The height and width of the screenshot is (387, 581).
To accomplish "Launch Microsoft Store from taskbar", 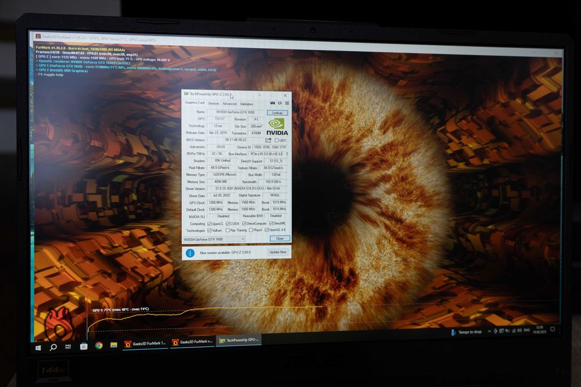I will click(84, 346).
